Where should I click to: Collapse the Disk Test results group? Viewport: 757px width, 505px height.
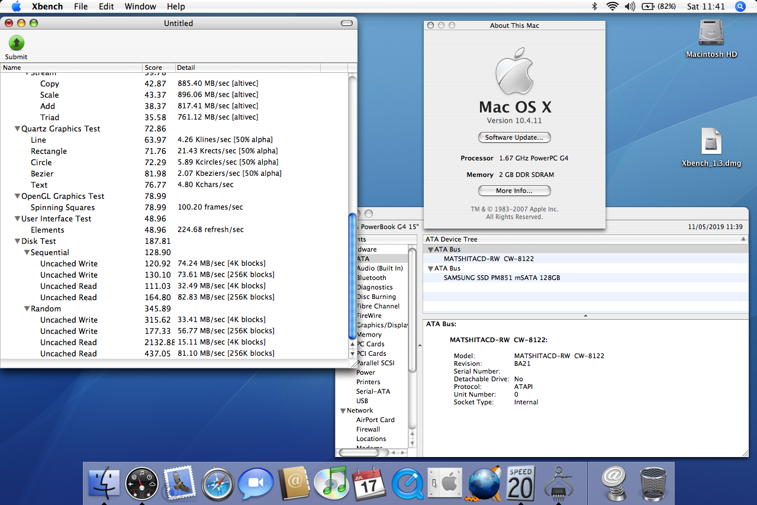(17, 242)
